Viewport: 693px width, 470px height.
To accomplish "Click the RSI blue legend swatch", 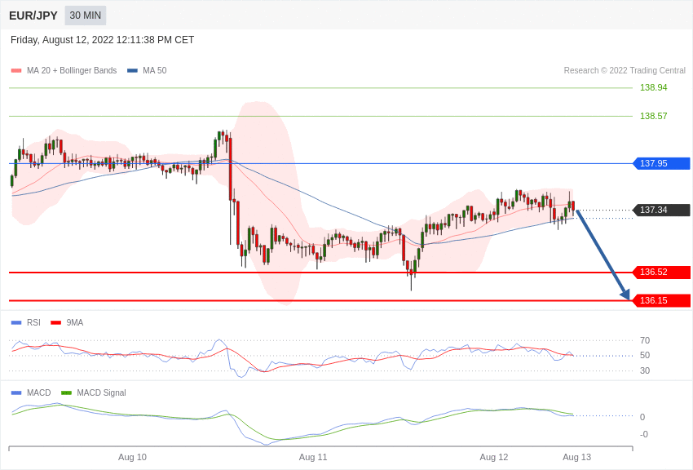I will (x=16, y=323).
